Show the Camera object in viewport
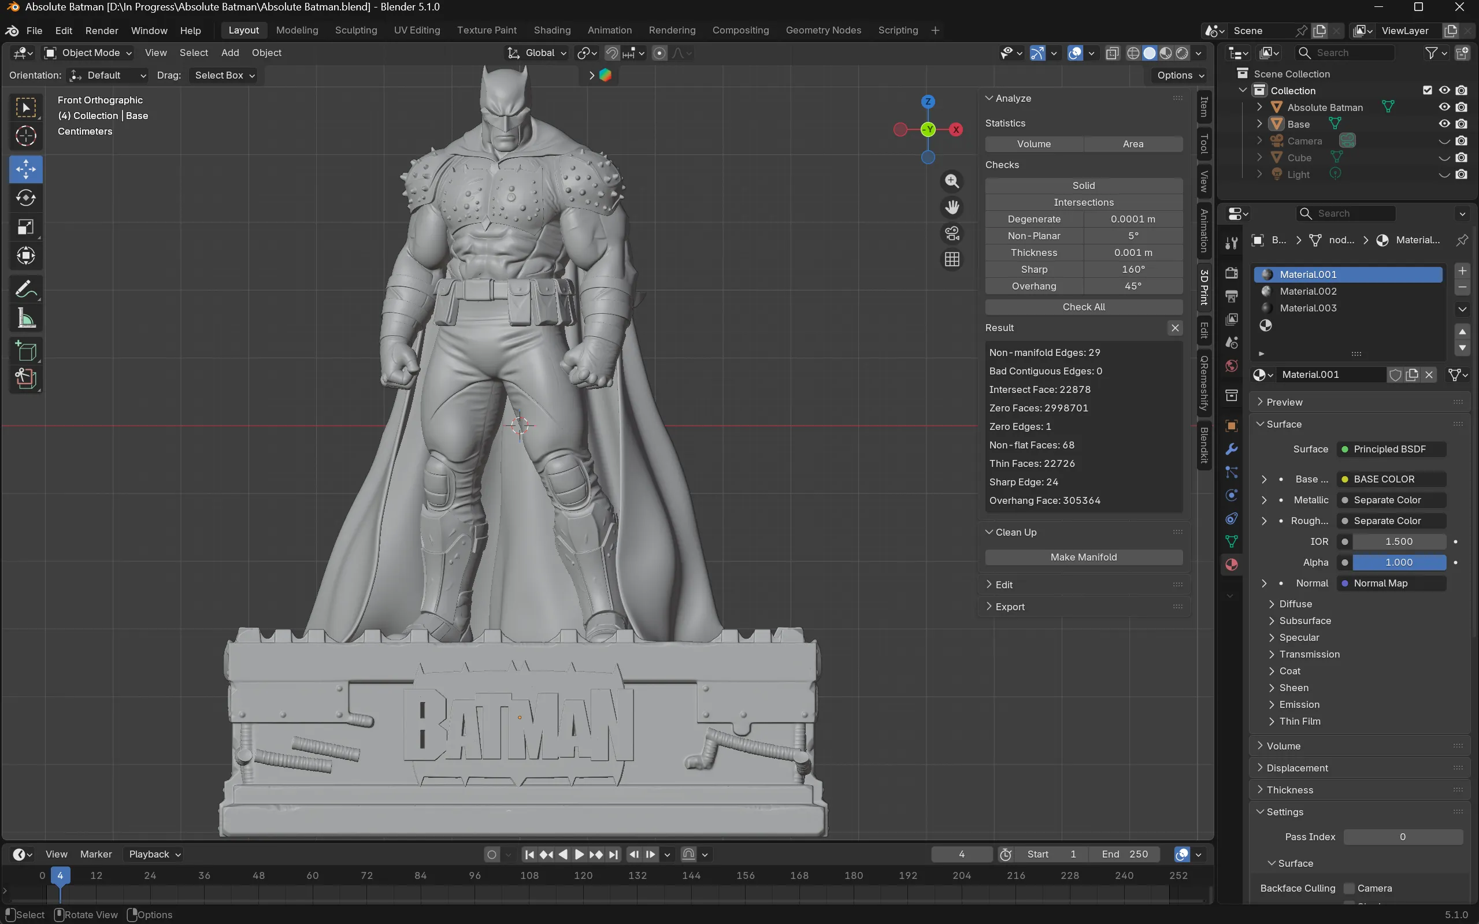The width and height of the screenshot is (1479, 924). pos(1444,141)
